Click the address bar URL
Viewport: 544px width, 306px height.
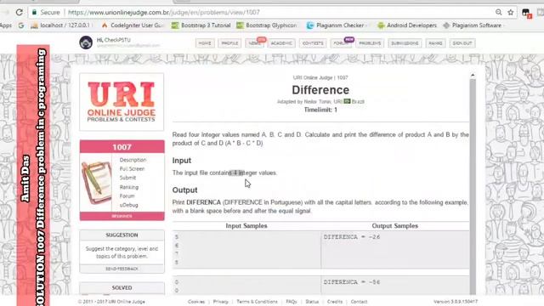point(164,13)
